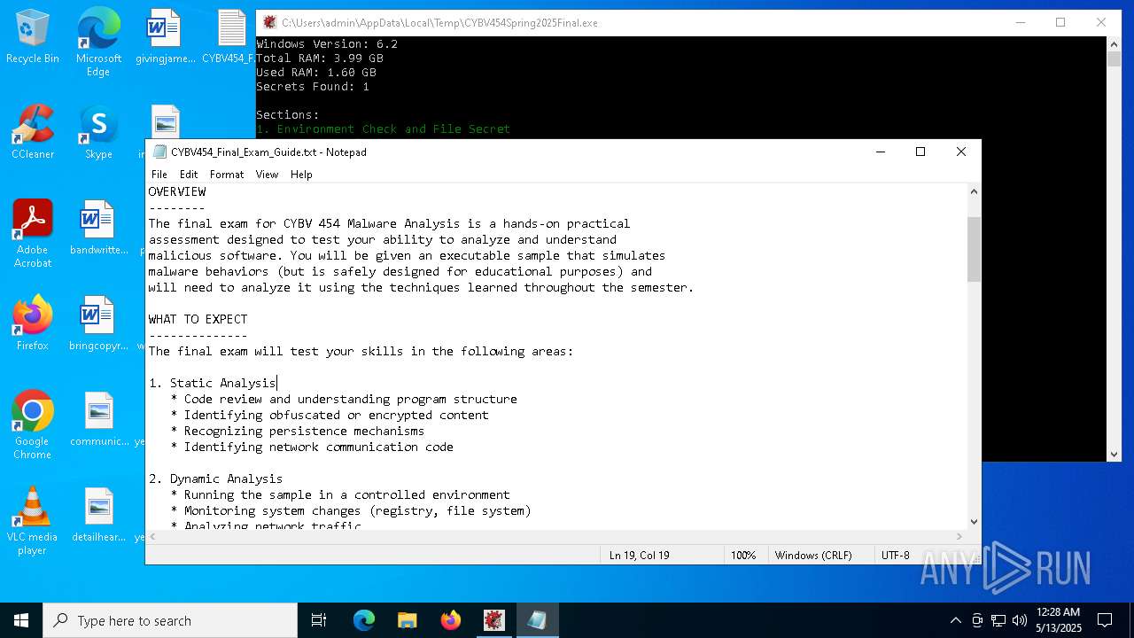Open detailhear image file icon

(x=98, y=516)
